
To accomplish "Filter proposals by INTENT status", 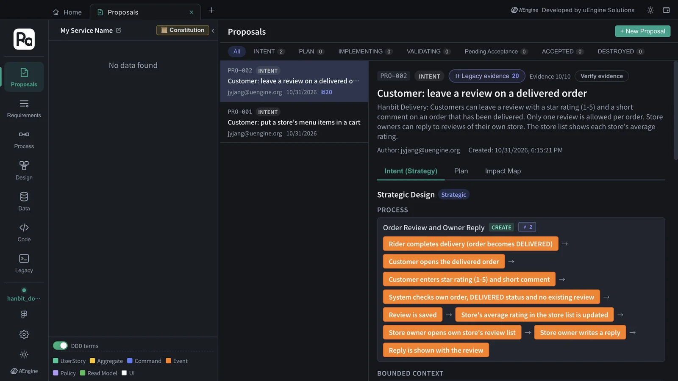I will (x=269, y=52).
